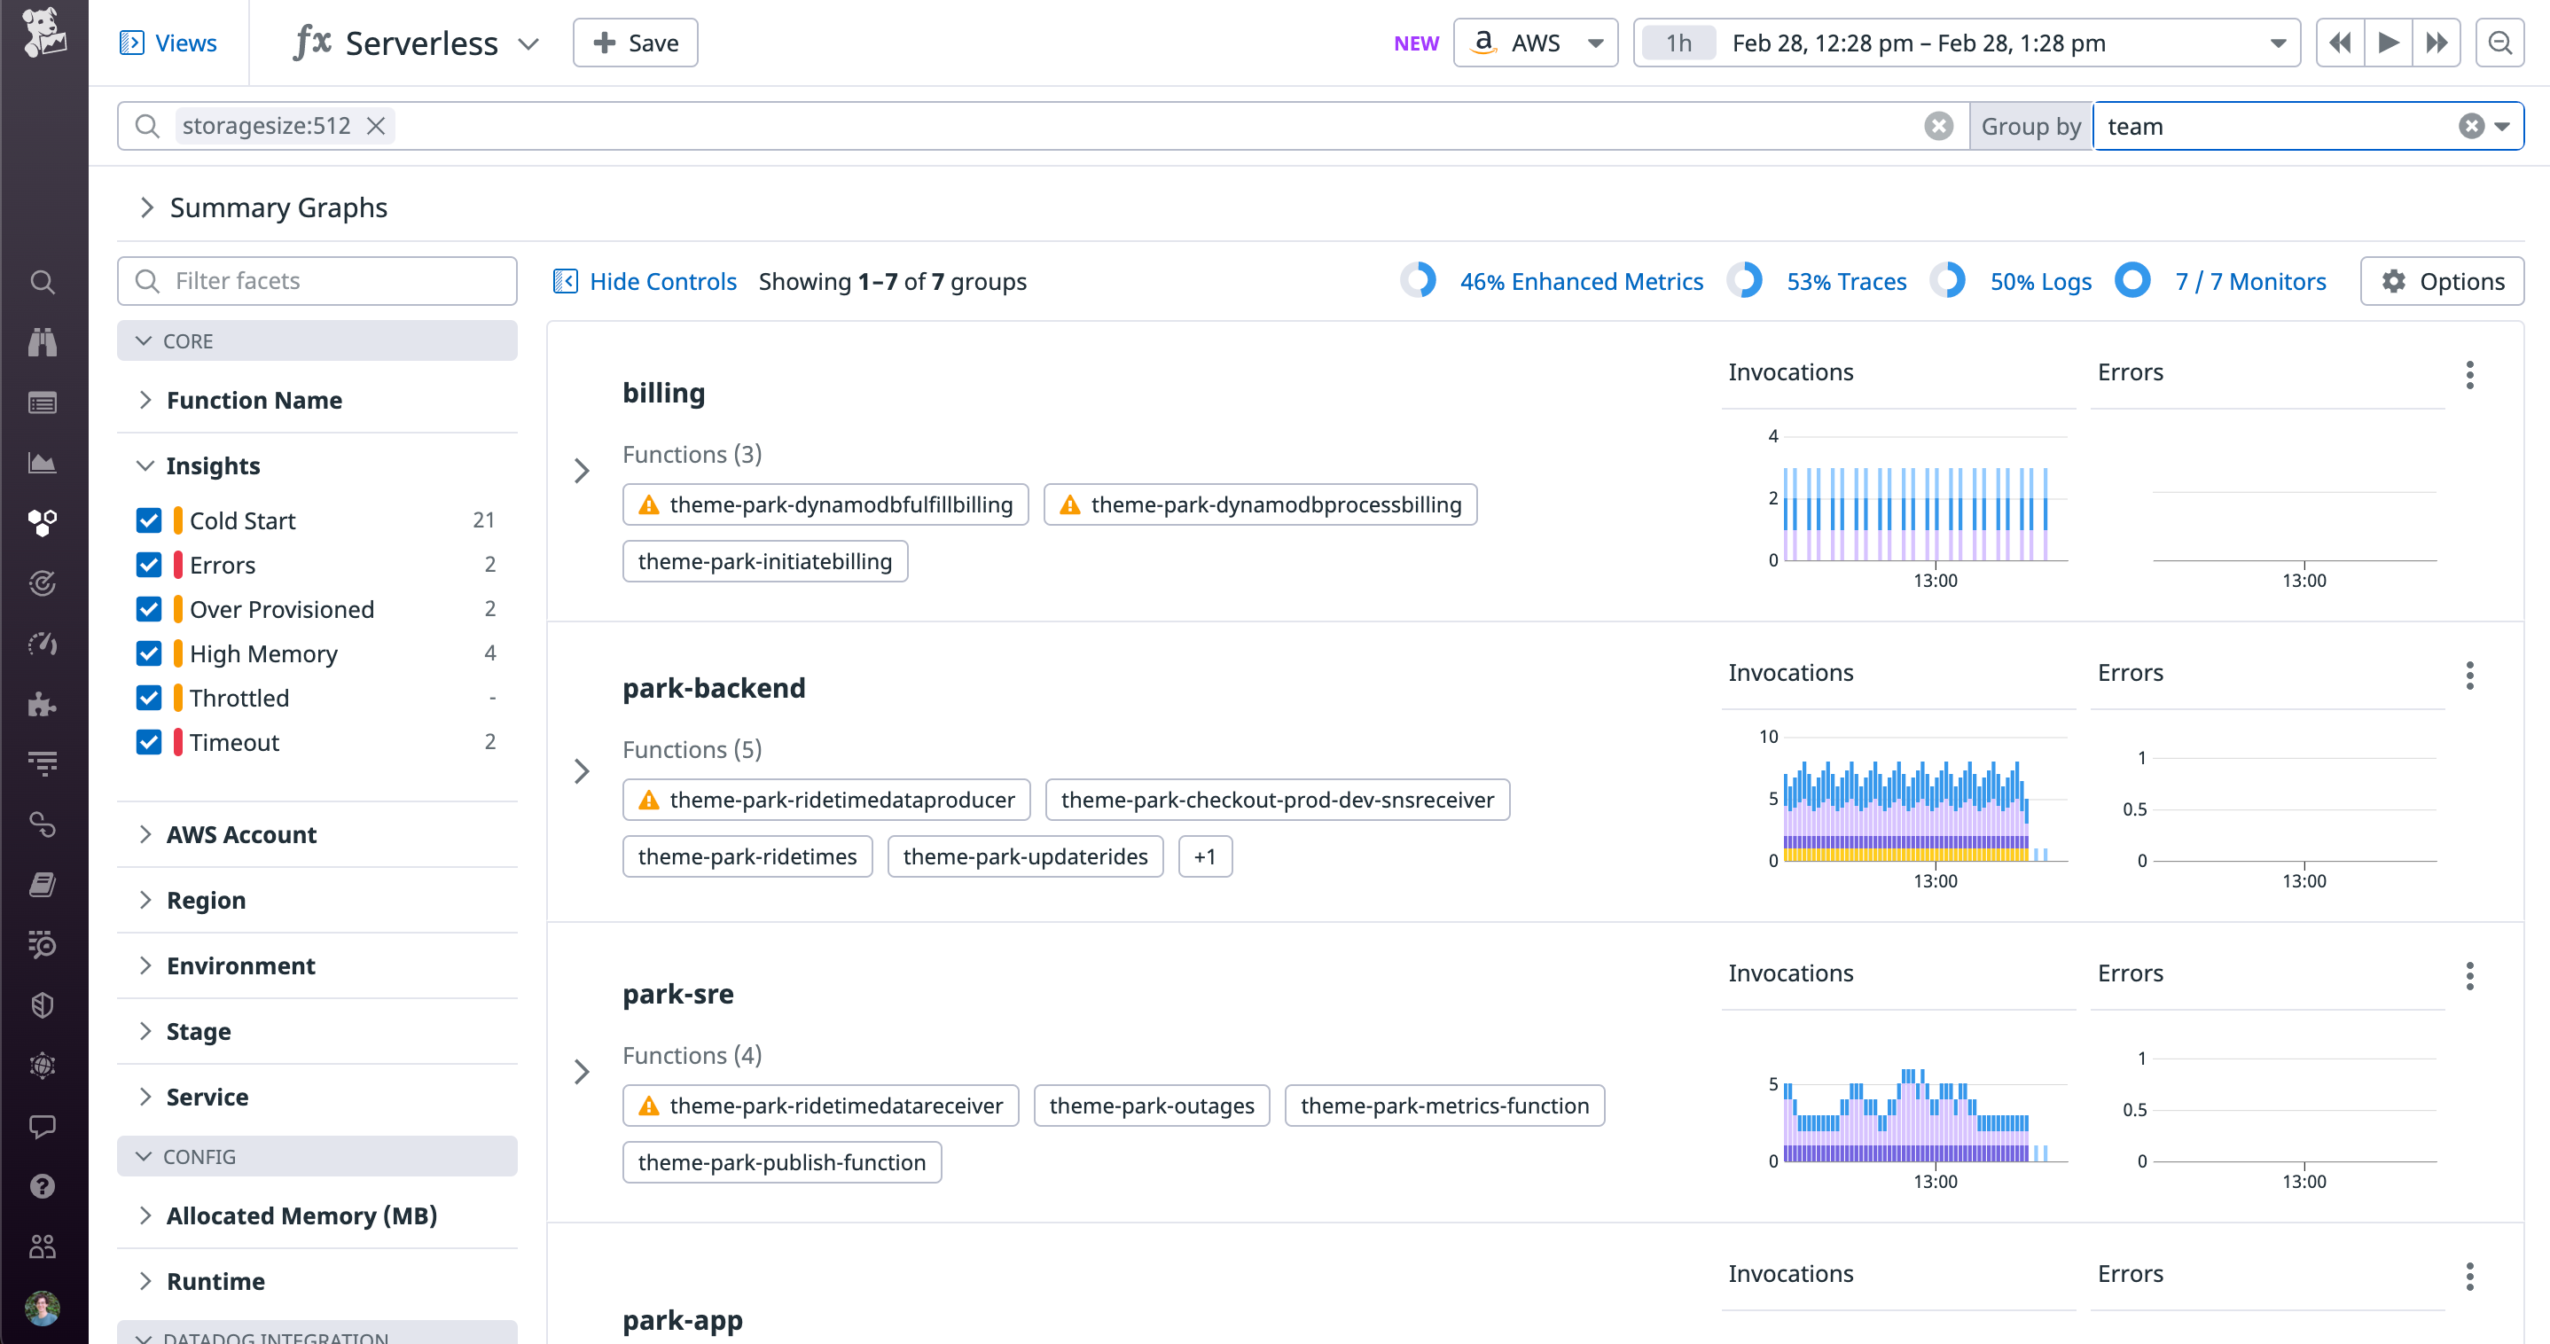Open the Views menu
The image size is (2550, 1344).
169,43
